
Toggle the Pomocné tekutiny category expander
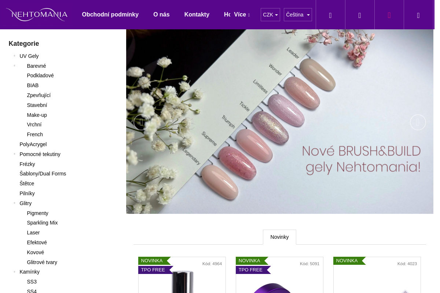pyautogui.click(x=14, y=154)
